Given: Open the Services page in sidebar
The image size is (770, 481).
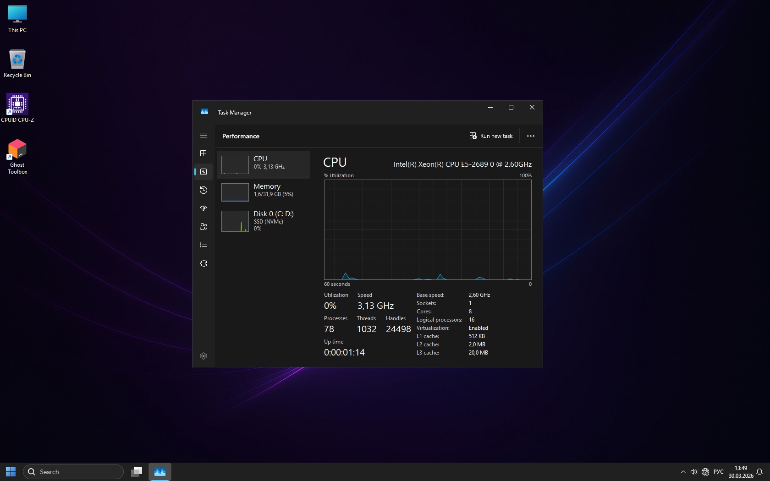Looking at the screenshot, I should click(203, 263).
